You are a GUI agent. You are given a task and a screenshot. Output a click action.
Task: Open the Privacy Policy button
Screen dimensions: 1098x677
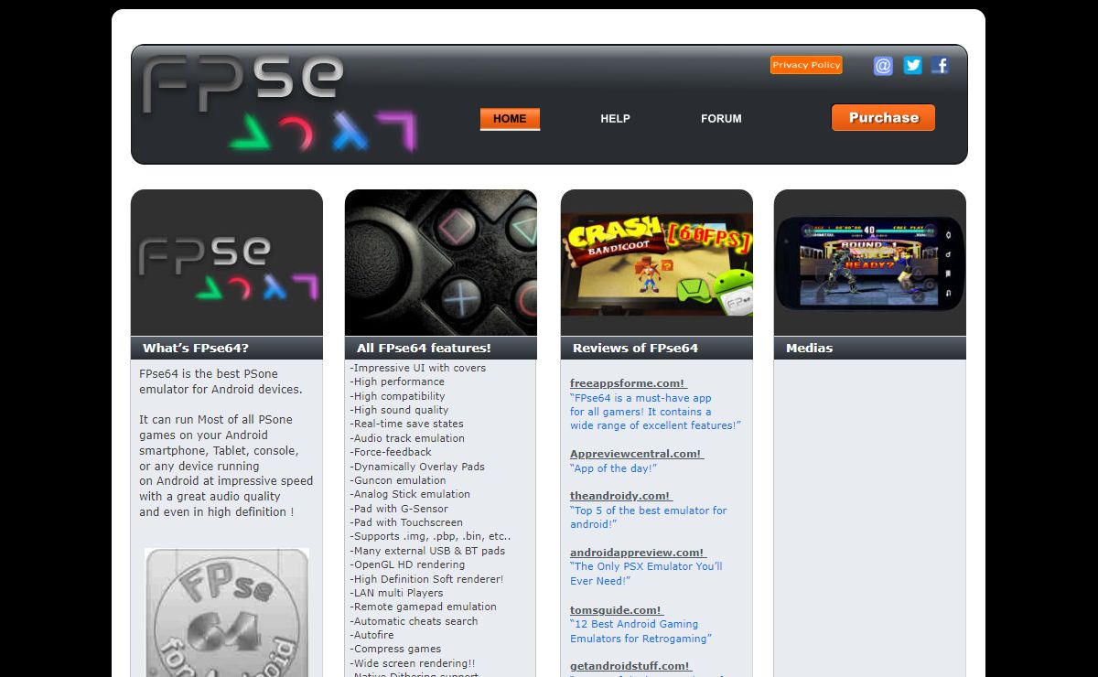coord(806,65)
